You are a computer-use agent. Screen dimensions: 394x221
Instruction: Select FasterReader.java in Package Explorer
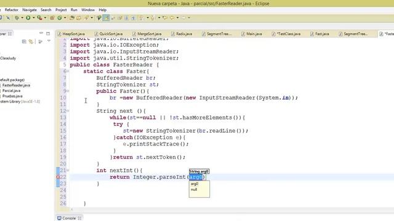tap(16, 85)
